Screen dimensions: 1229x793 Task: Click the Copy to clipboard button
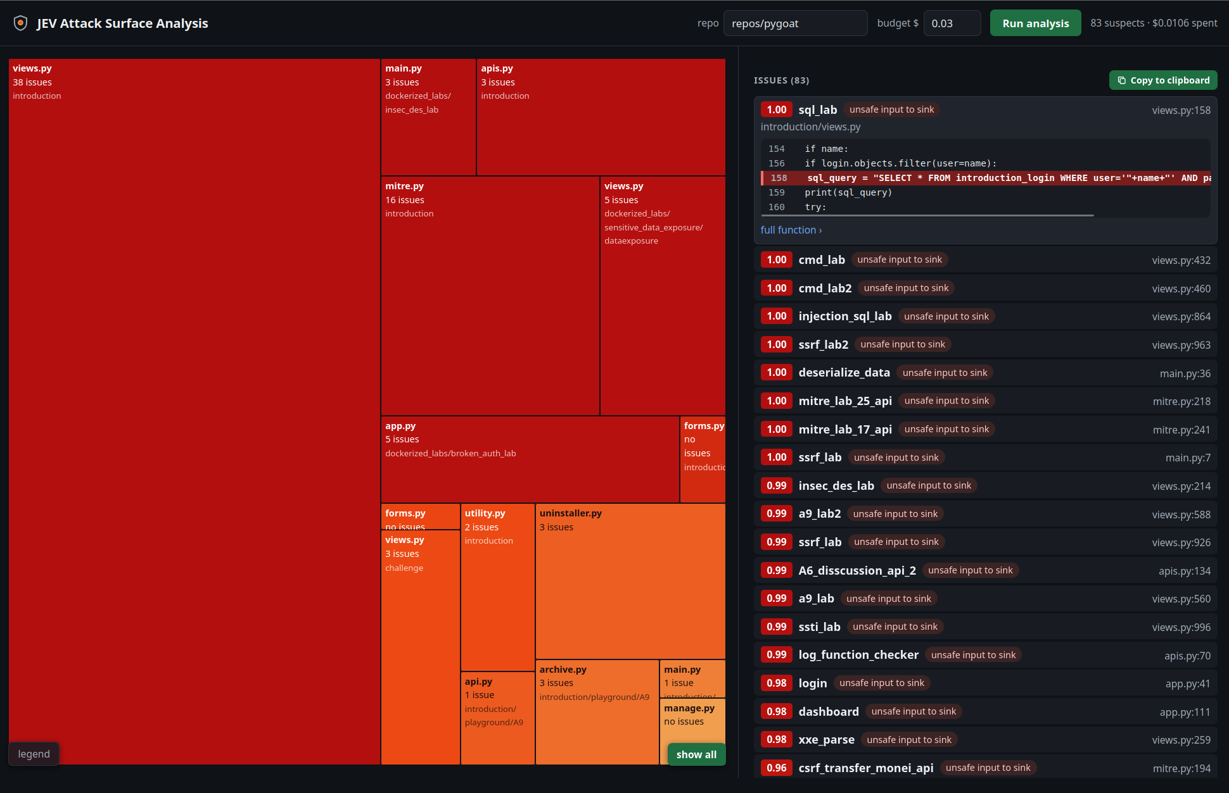1163,80
